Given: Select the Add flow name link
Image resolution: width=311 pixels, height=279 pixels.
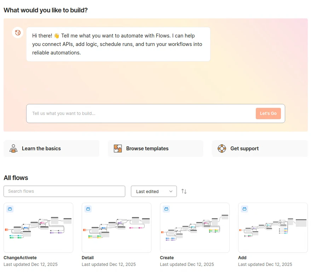Looking at the screenshot, I should point(242,258).
